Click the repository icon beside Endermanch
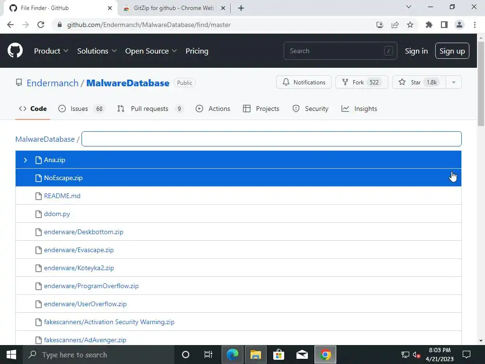The image size is (485, 364). [19, 82]
